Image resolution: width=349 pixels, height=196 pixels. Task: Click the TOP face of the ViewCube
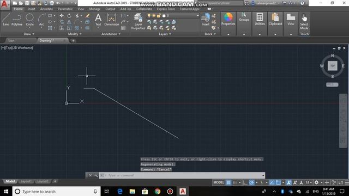332,66
